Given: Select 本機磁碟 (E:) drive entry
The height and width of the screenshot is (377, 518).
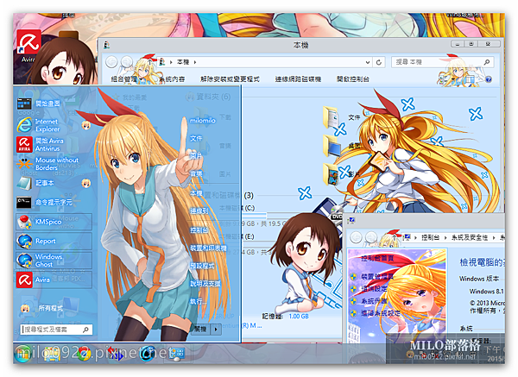Looking at the screenshot, I should [237, 236].
